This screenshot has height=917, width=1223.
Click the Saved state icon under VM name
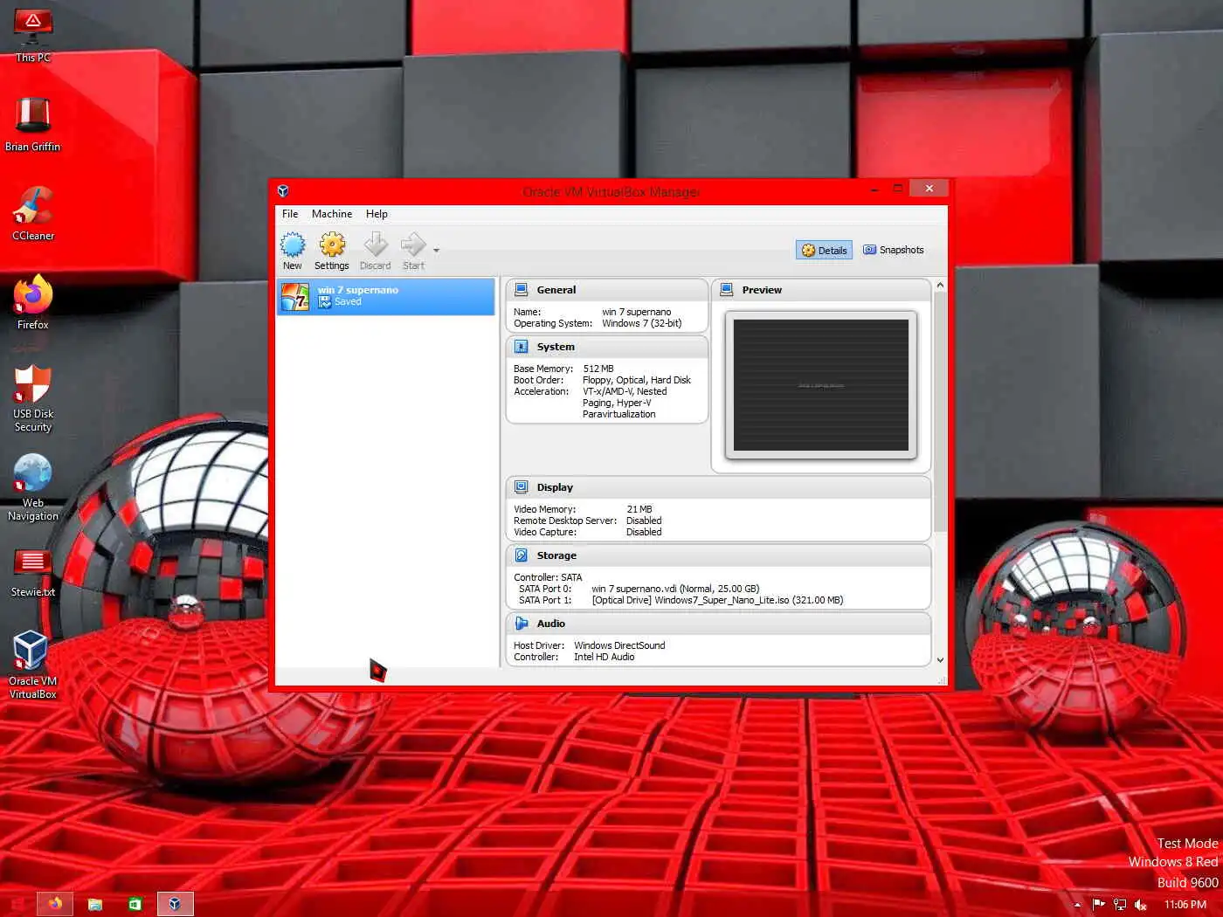pyautogui.click(x=325, y=302)
